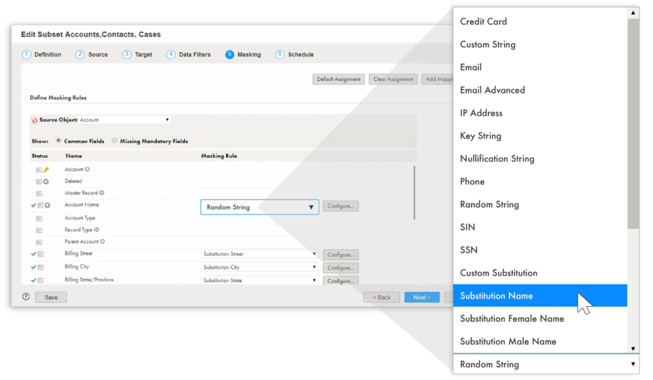Image resolution: width=653 pixels, height=380 pixels.
Task: Click the field icon next to Account Type
Action: (40, 218)
